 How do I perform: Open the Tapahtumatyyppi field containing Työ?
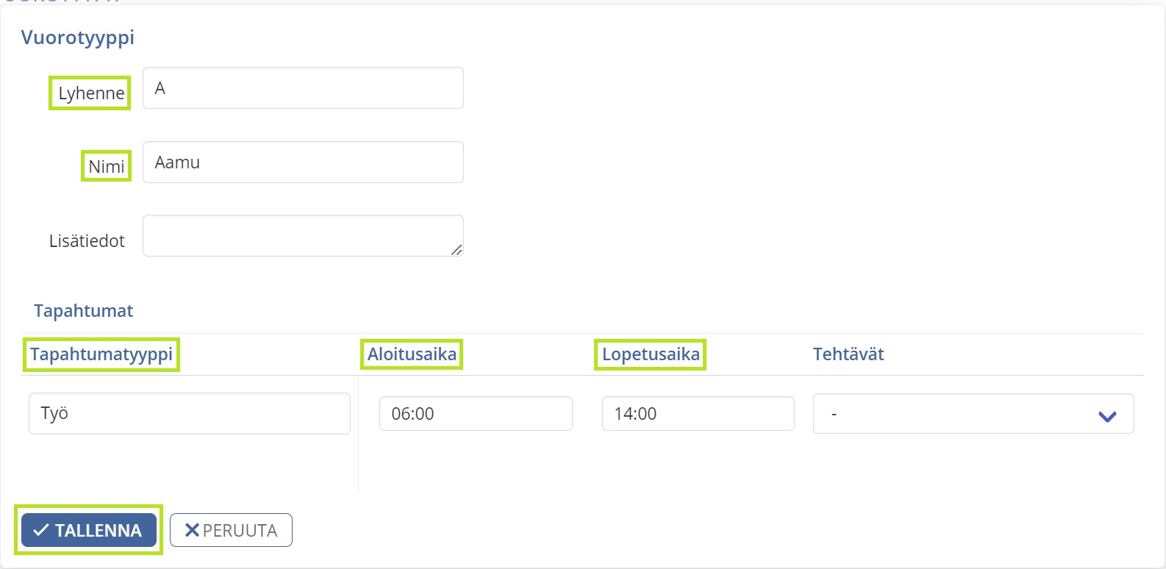pyautogui.click(x=189, y=413)
